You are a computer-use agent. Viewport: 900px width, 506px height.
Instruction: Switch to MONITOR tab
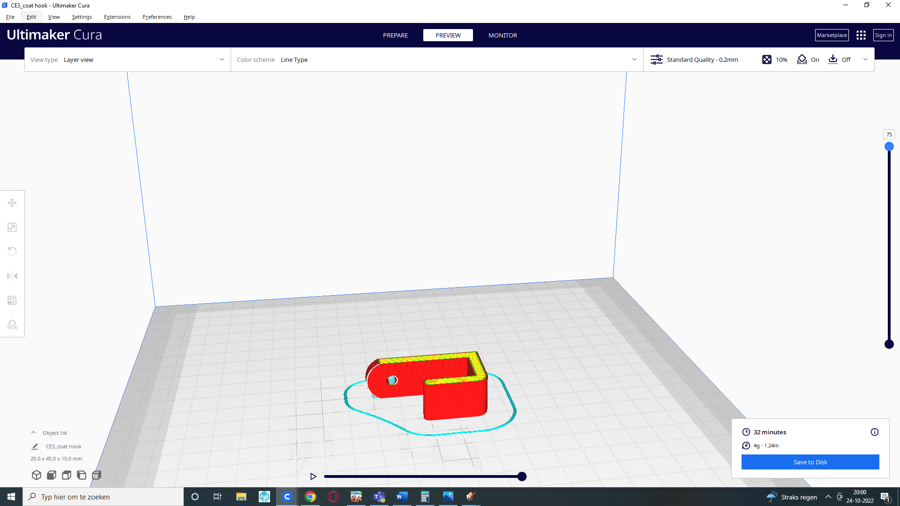[x=502, y=35]
